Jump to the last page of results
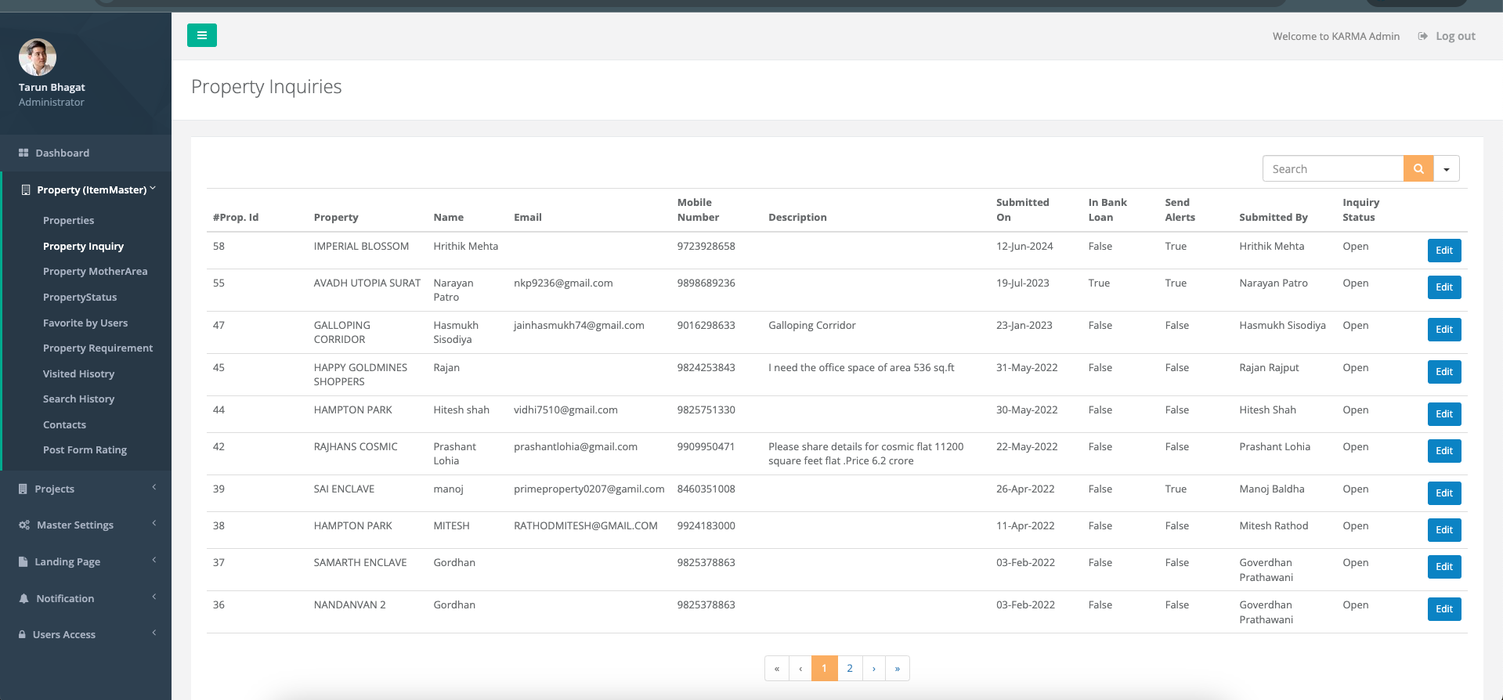Viewport: 1503px width, 700px height. (897, 669)
